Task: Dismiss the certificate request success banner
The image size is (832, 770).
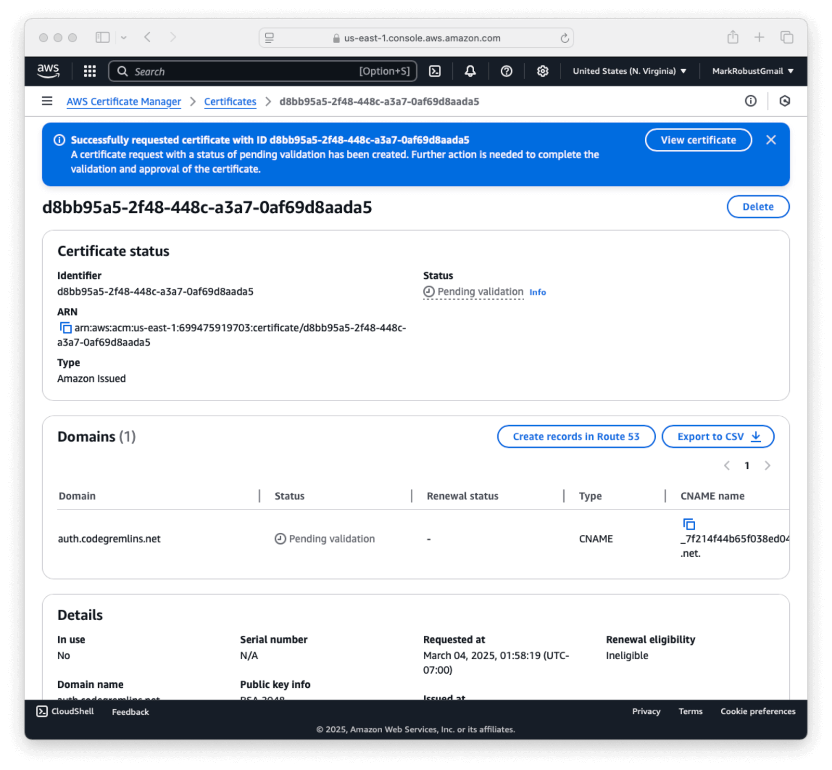Action: tap(771, 140)
